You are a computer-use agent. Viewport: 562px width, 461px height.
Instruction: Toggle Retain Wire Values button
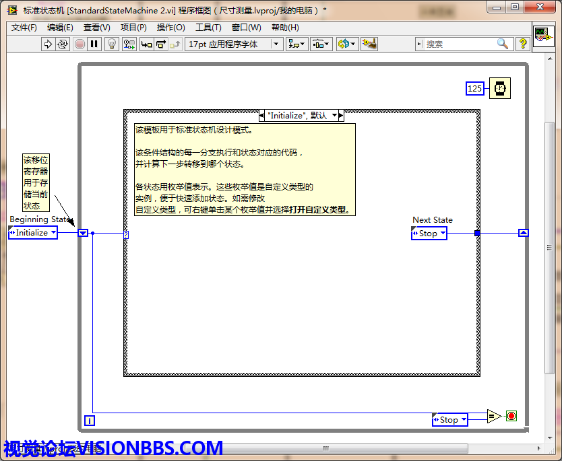point(129,44)
